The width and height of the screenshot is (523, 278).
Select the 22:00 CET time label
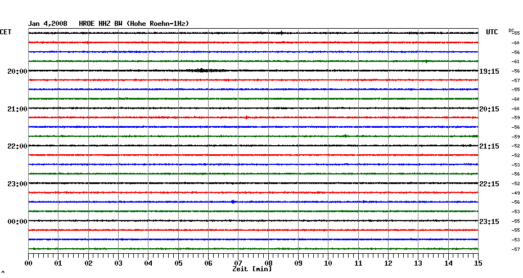tap(17, 146)
